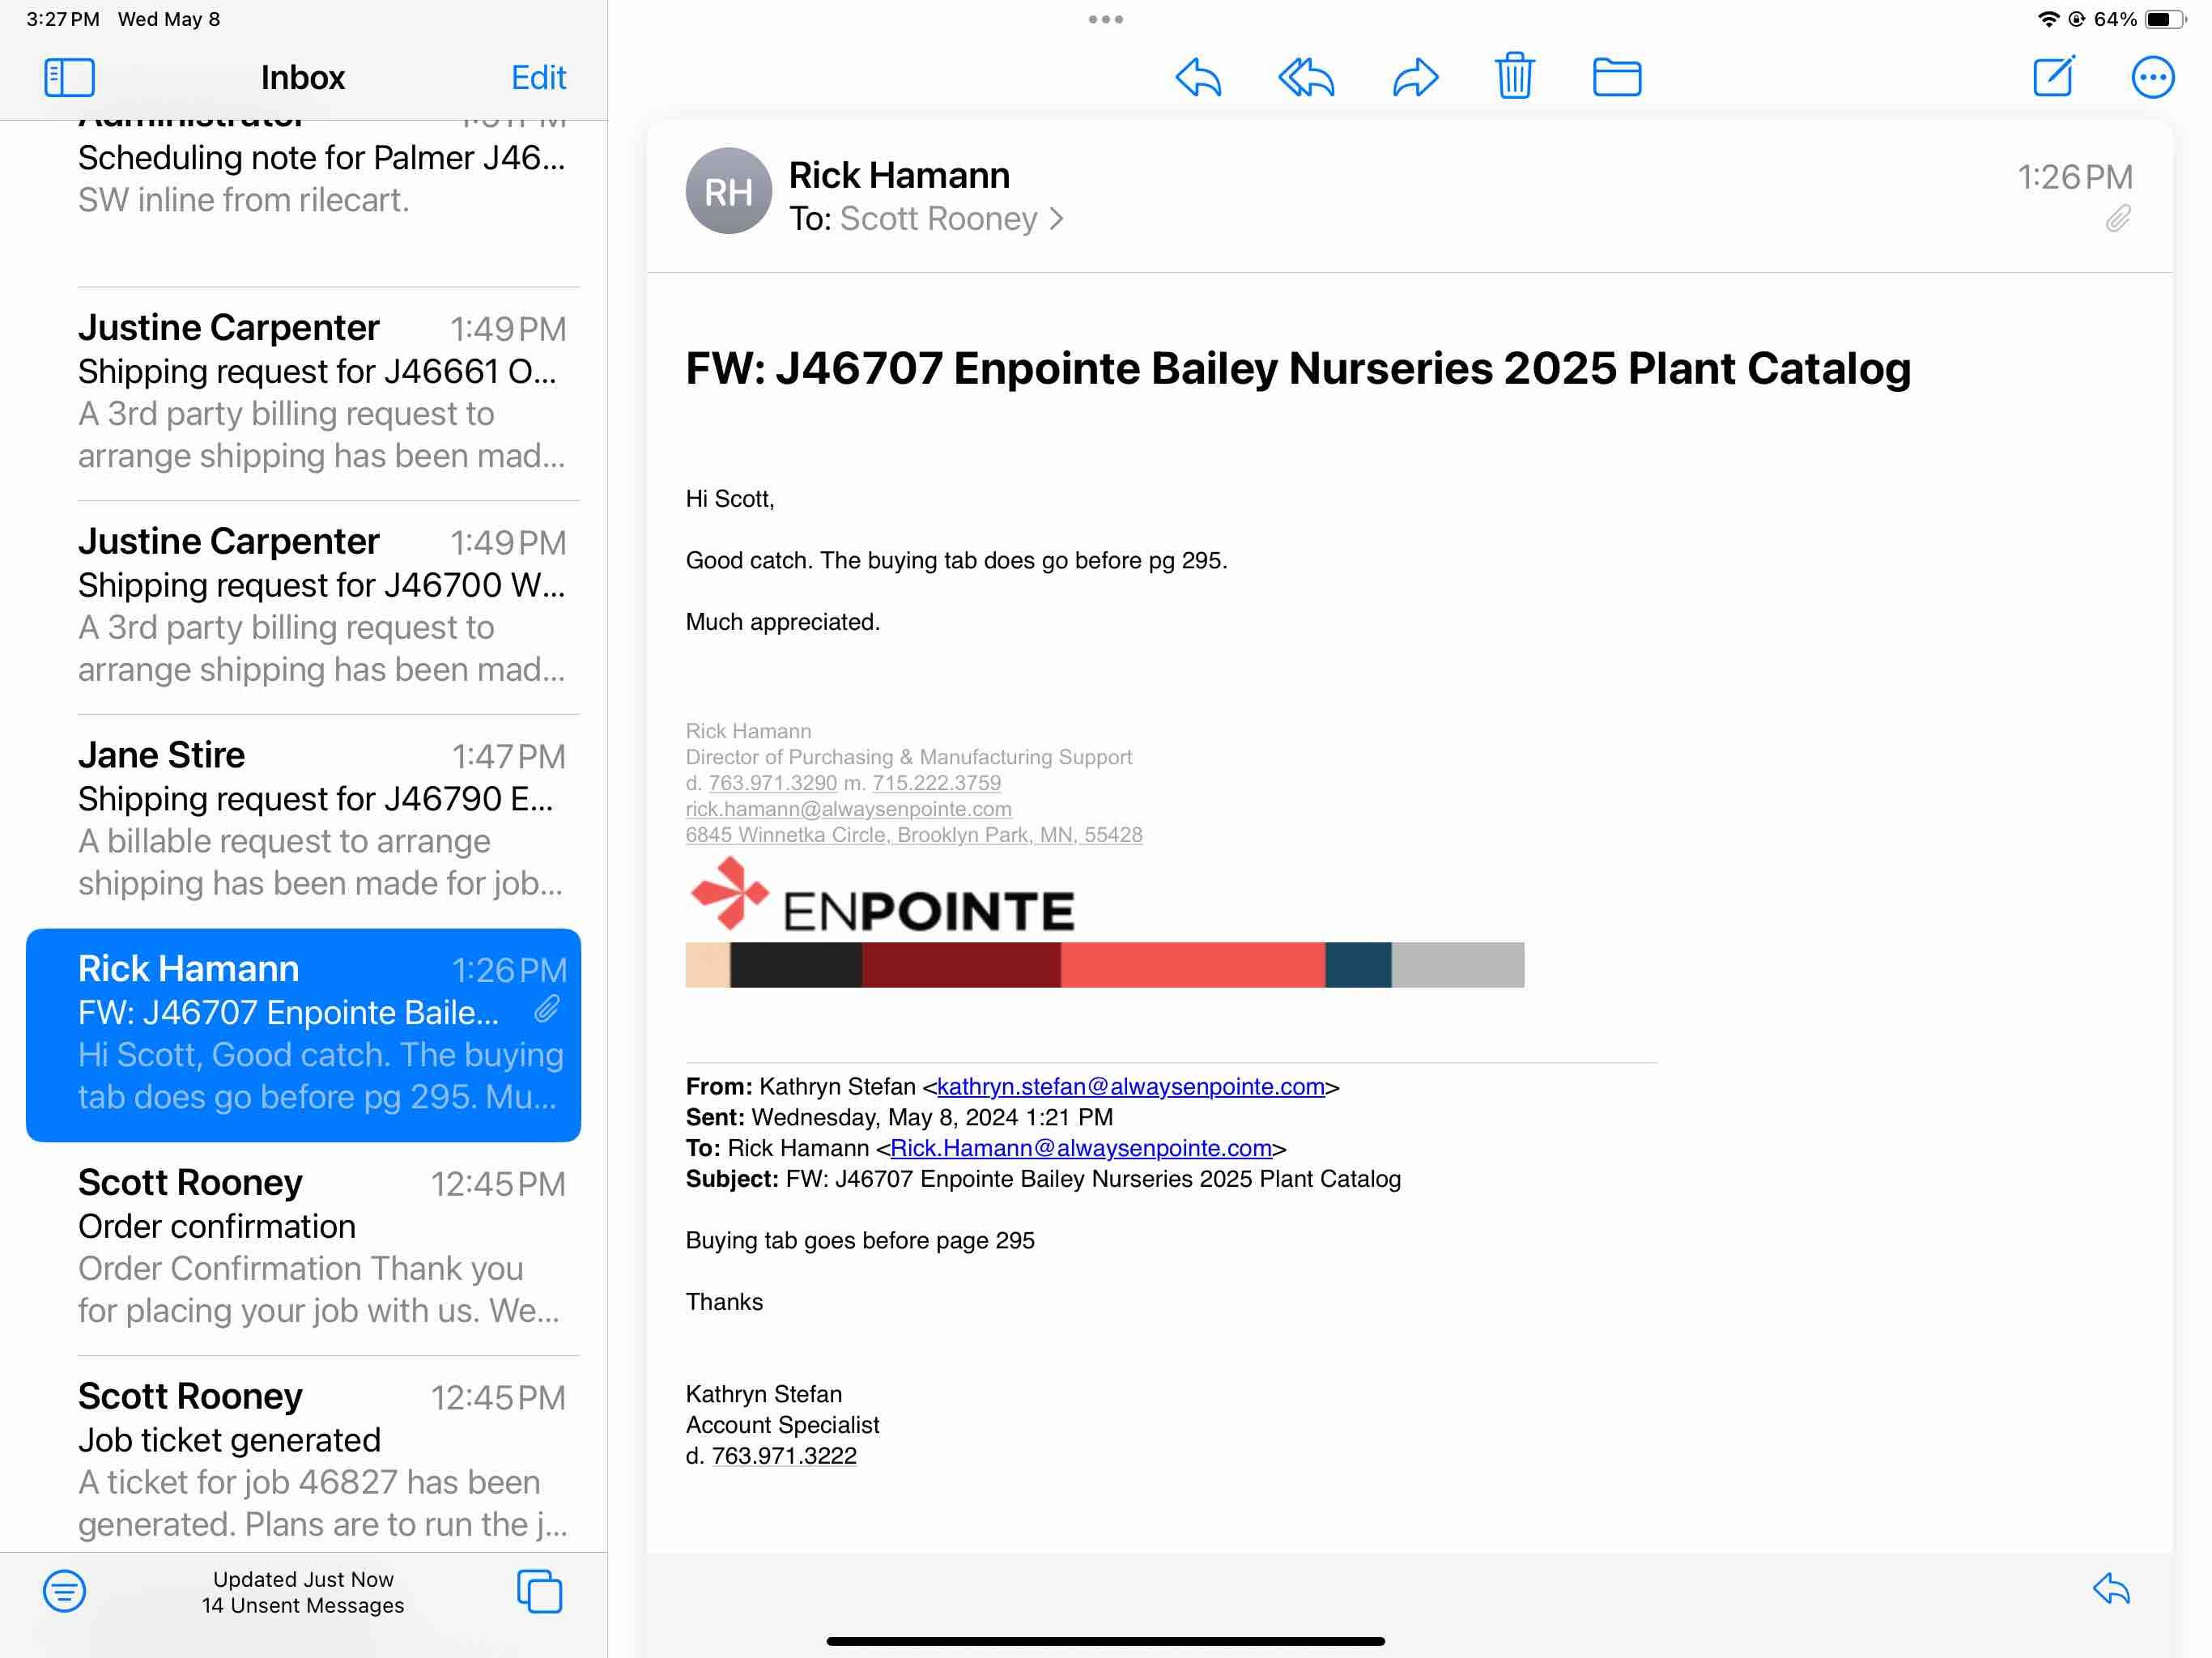Tap the Reply All icon
This screenshot has height=1658, width=2212.
pos(1306,77)
